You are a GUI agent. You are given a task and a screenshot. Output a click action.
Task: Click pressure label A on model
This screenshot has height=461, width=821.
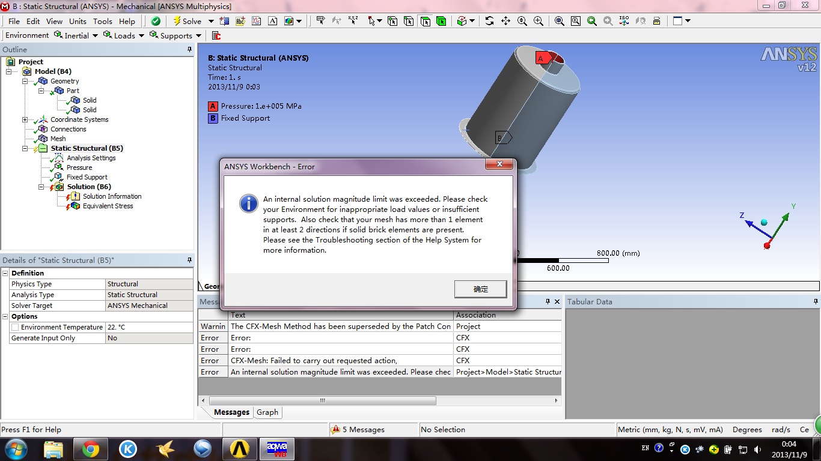click(543, 58)
